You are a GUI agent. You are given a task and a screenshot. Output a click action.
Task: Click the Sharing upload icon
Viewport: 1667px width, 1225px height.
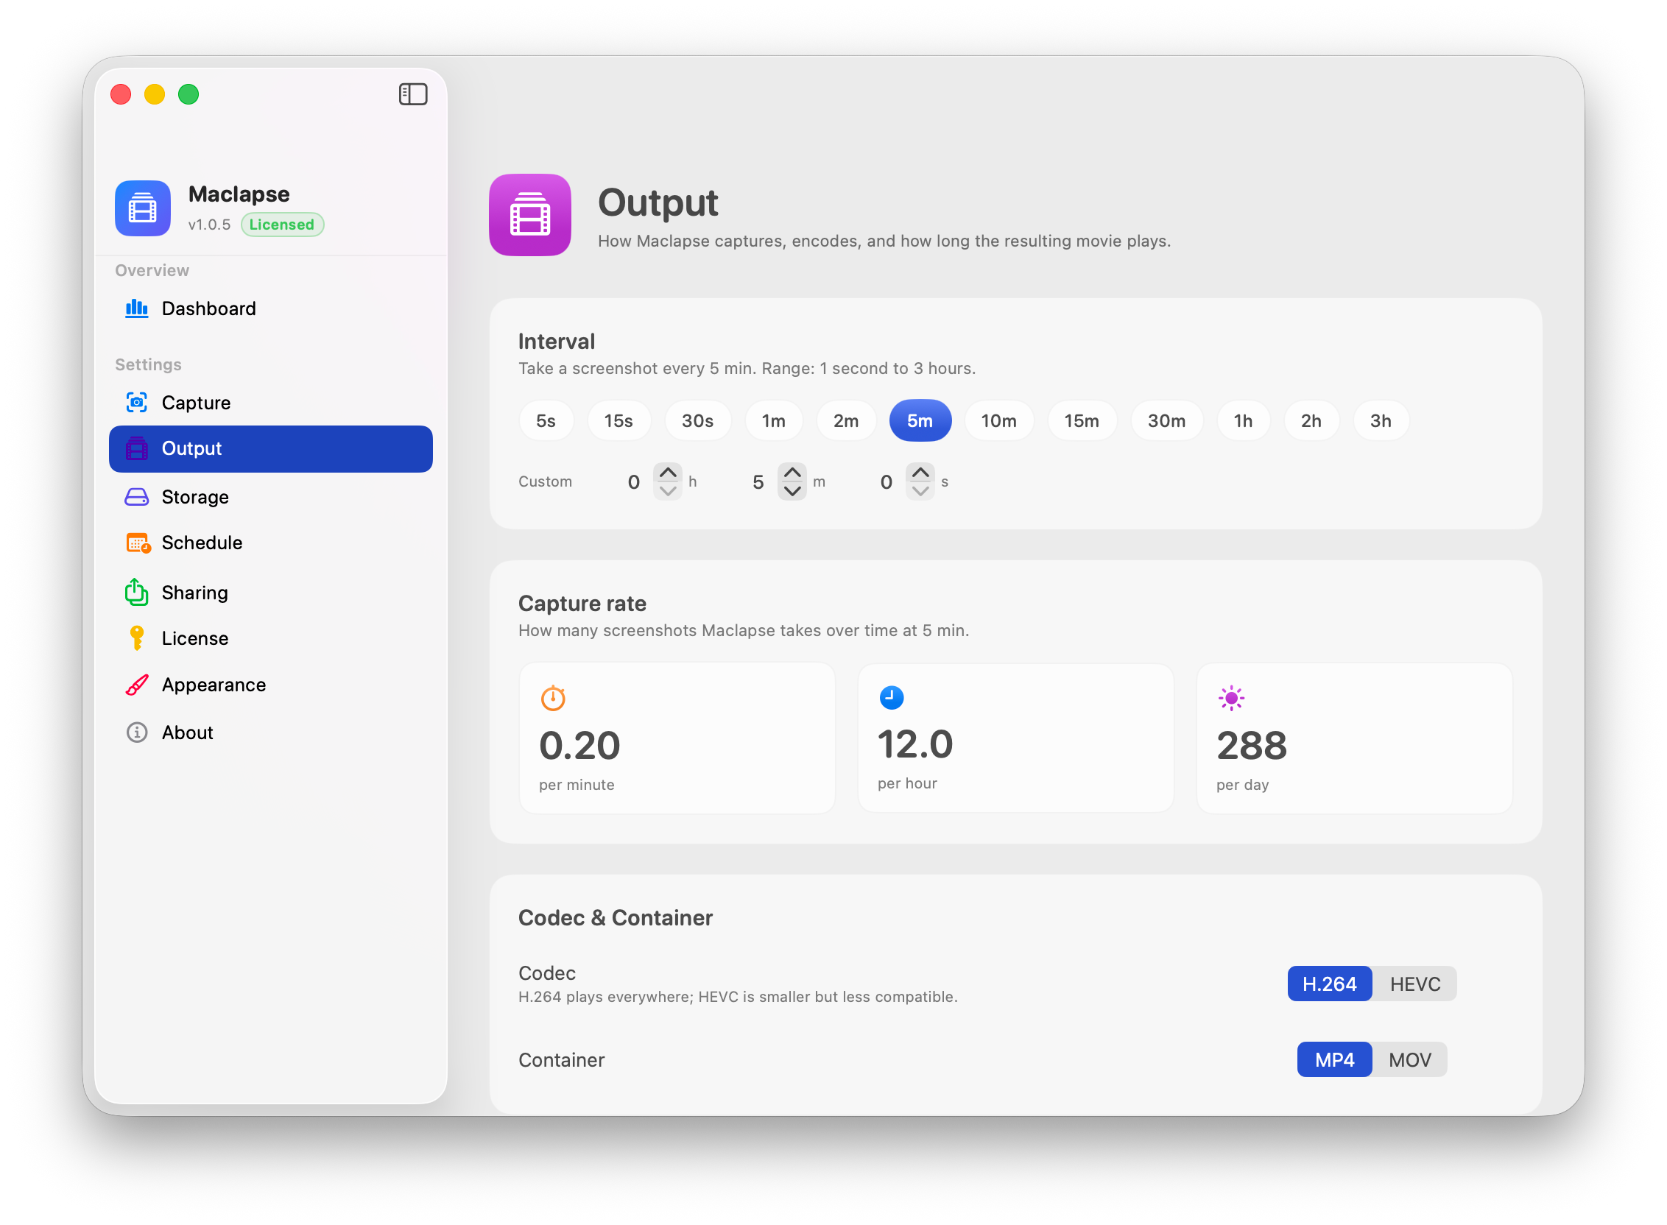[136, 592]
